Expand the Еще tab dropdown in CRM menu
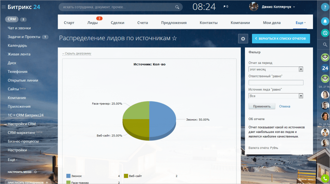The image size is (330, 184). coord(301,23)
